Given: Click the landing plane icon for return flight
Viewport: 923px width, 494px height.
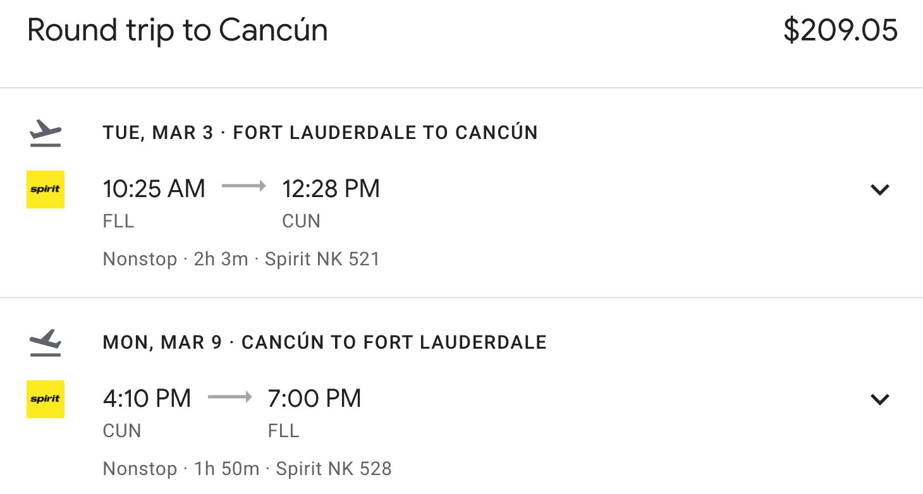Looking at the screenshot, I should pyautogui.click(x=46, y=342).
